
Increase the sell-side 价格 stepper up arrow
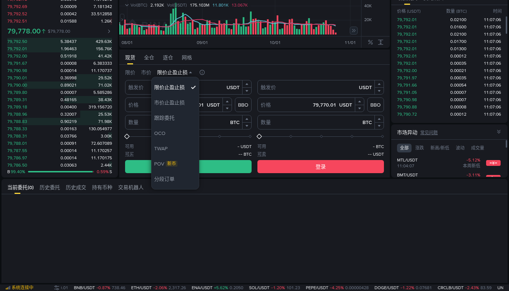[360, 101]
